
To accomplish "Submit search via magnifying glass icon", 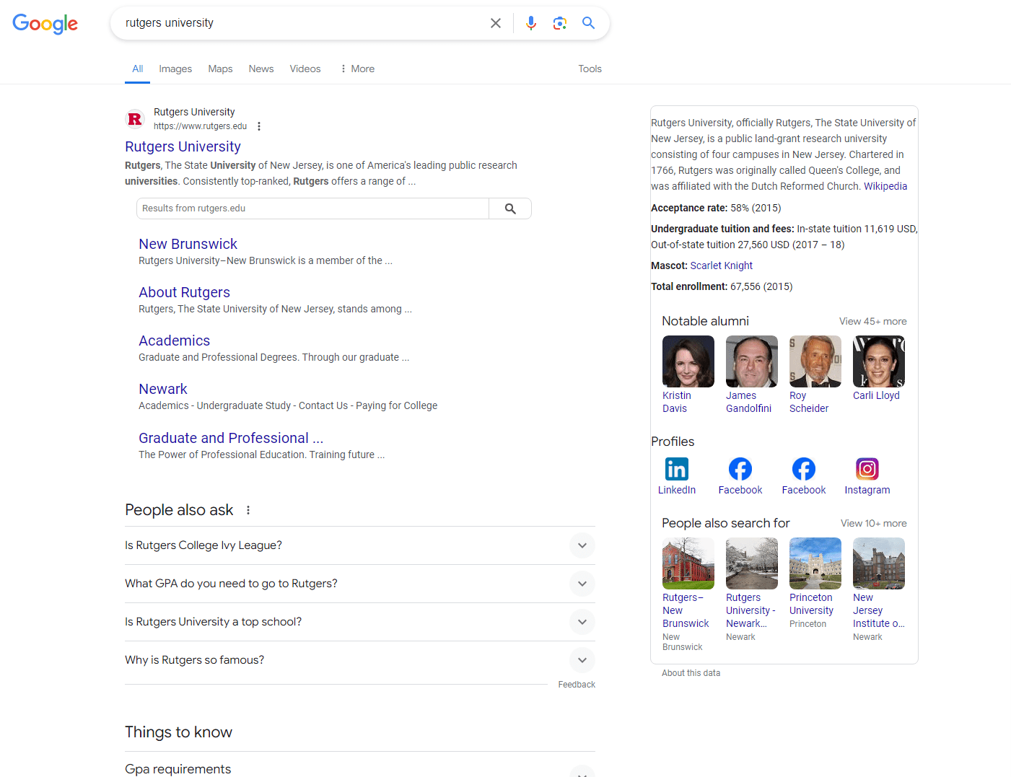I will click(588, 22).
